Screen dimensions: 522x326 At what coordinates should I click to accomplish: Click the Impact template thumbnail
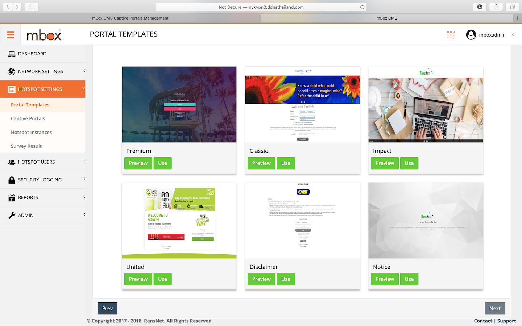click(x=426, y=104)
